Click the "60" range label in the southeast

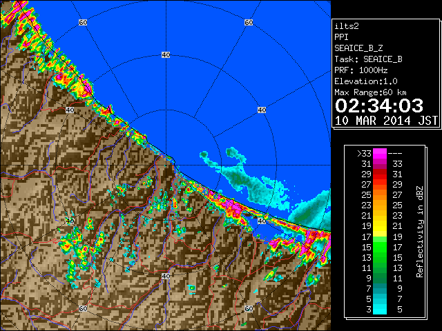249,308
